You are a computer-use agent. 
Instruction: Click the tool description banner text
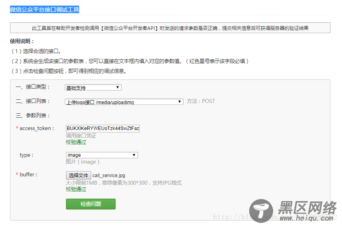pos(170,28)
